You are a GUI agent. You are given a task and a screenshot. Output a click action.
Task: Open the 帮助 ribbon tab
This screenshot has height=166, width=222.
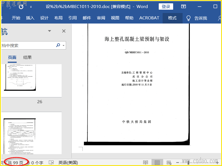[x=129, y=18]
